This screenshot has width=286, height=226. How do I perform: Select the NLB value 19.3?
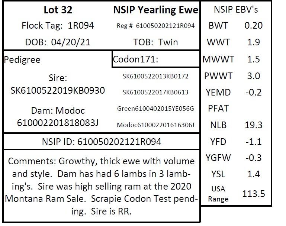point(253,125)
